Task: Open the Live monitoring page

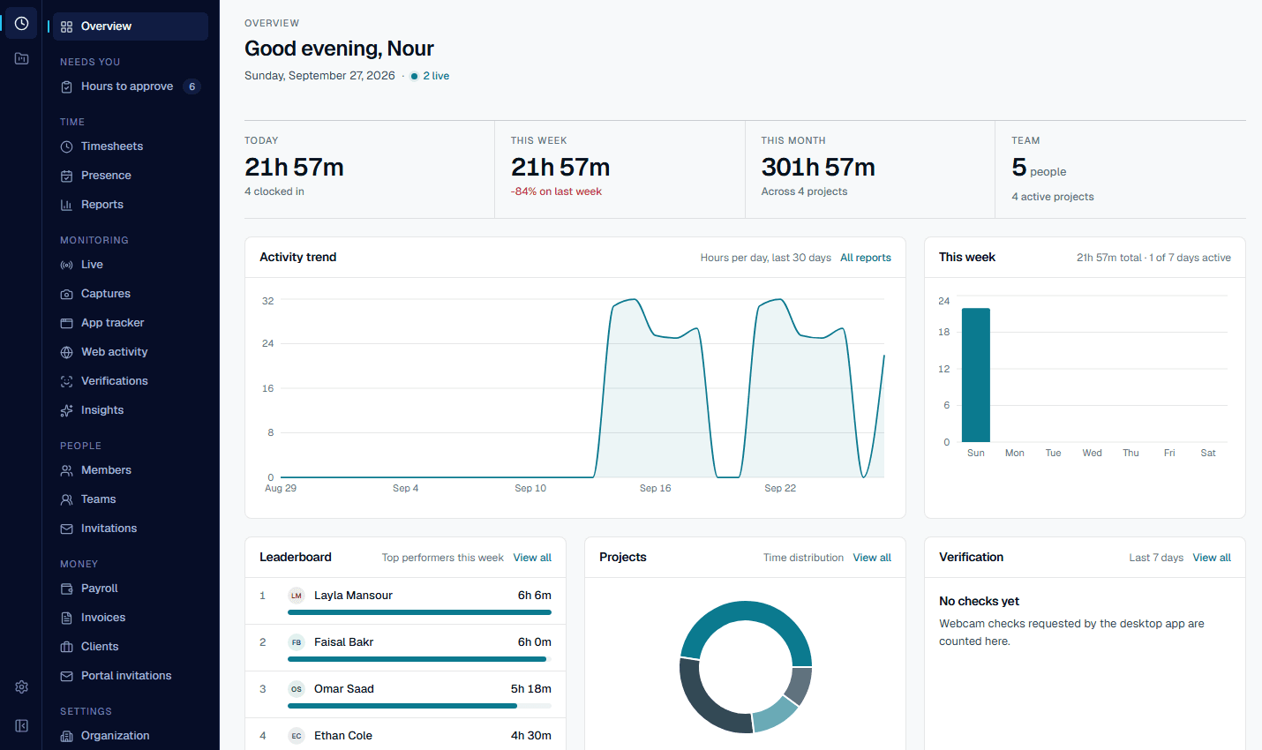Action: (131, 265)
